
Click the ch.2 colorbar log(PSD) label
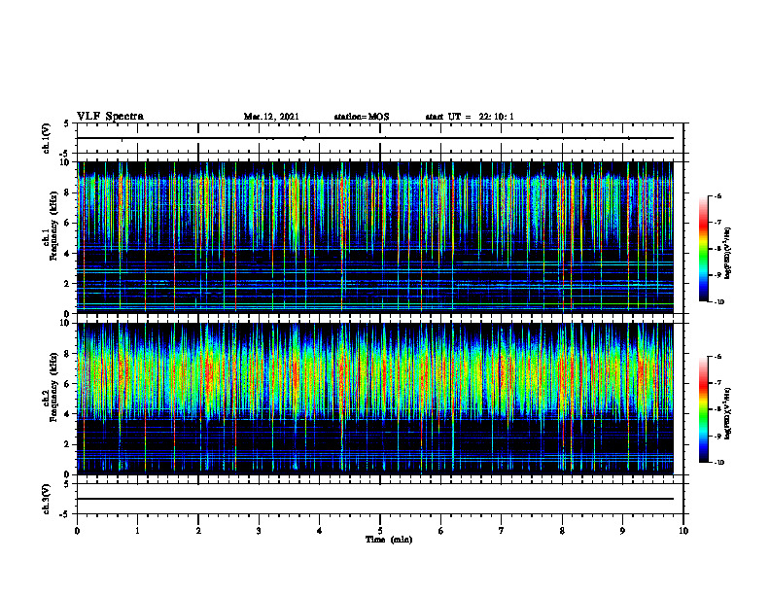(728, 414)
